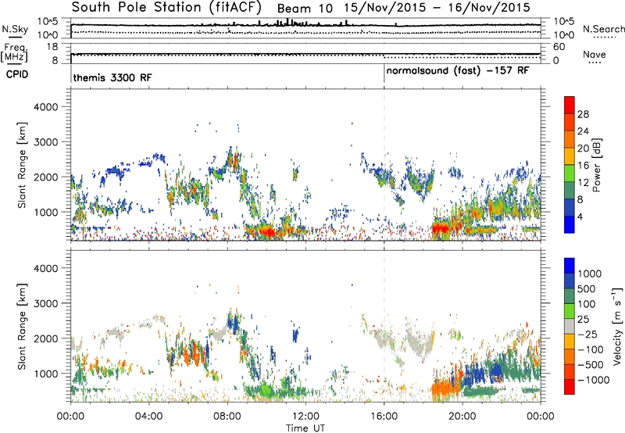
Task: Click the blue velocity patch near 21:30
Action: pyautogui.click(x=496, y=371)
